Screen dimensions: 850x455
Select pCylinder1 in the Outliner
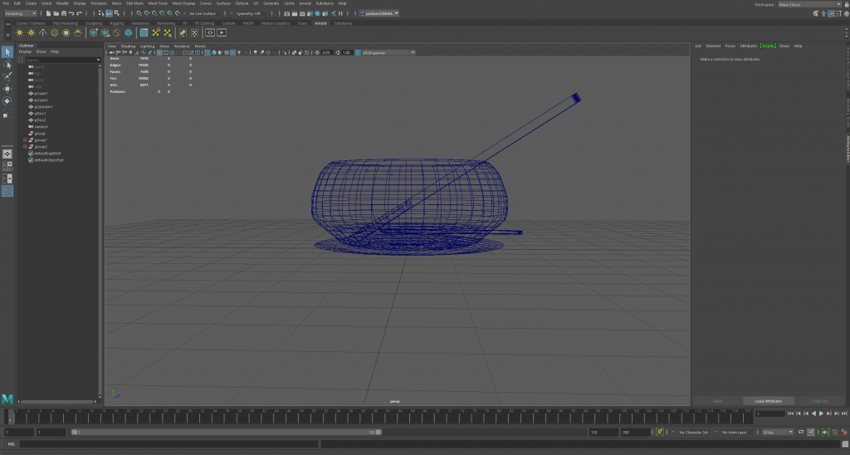tap(43, 107)
